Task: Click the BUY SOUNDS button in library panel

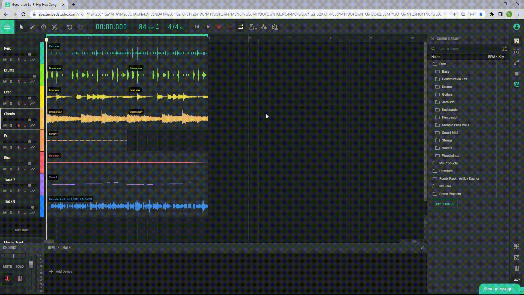Action: [x=445, y=204]
